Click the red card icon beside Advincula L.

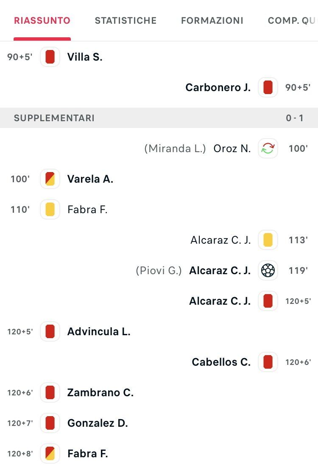click(50, 331)
